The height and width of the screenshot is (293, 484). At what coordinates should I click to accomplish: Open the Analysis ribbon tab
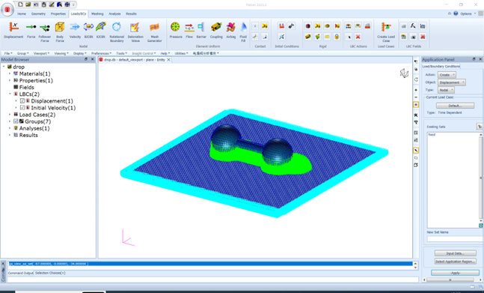tap(114, 14)
